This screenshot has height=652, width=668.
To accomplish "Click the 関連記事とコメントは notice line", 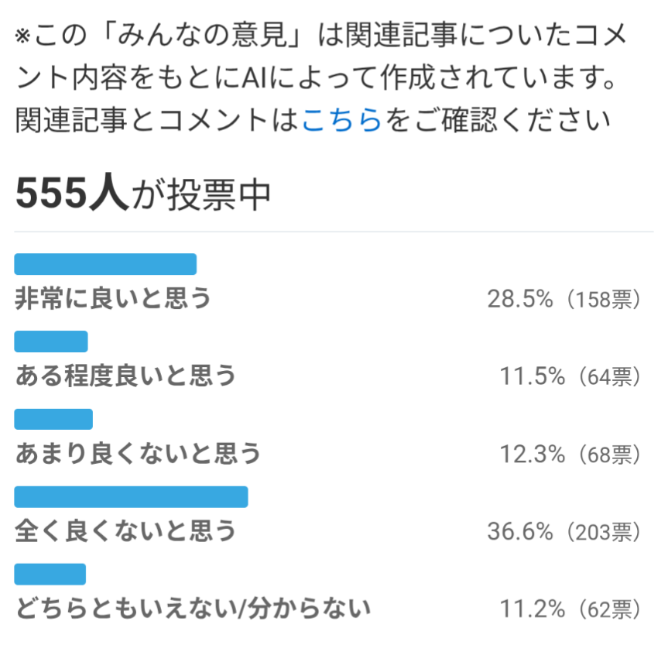I will tap(313, 120).
